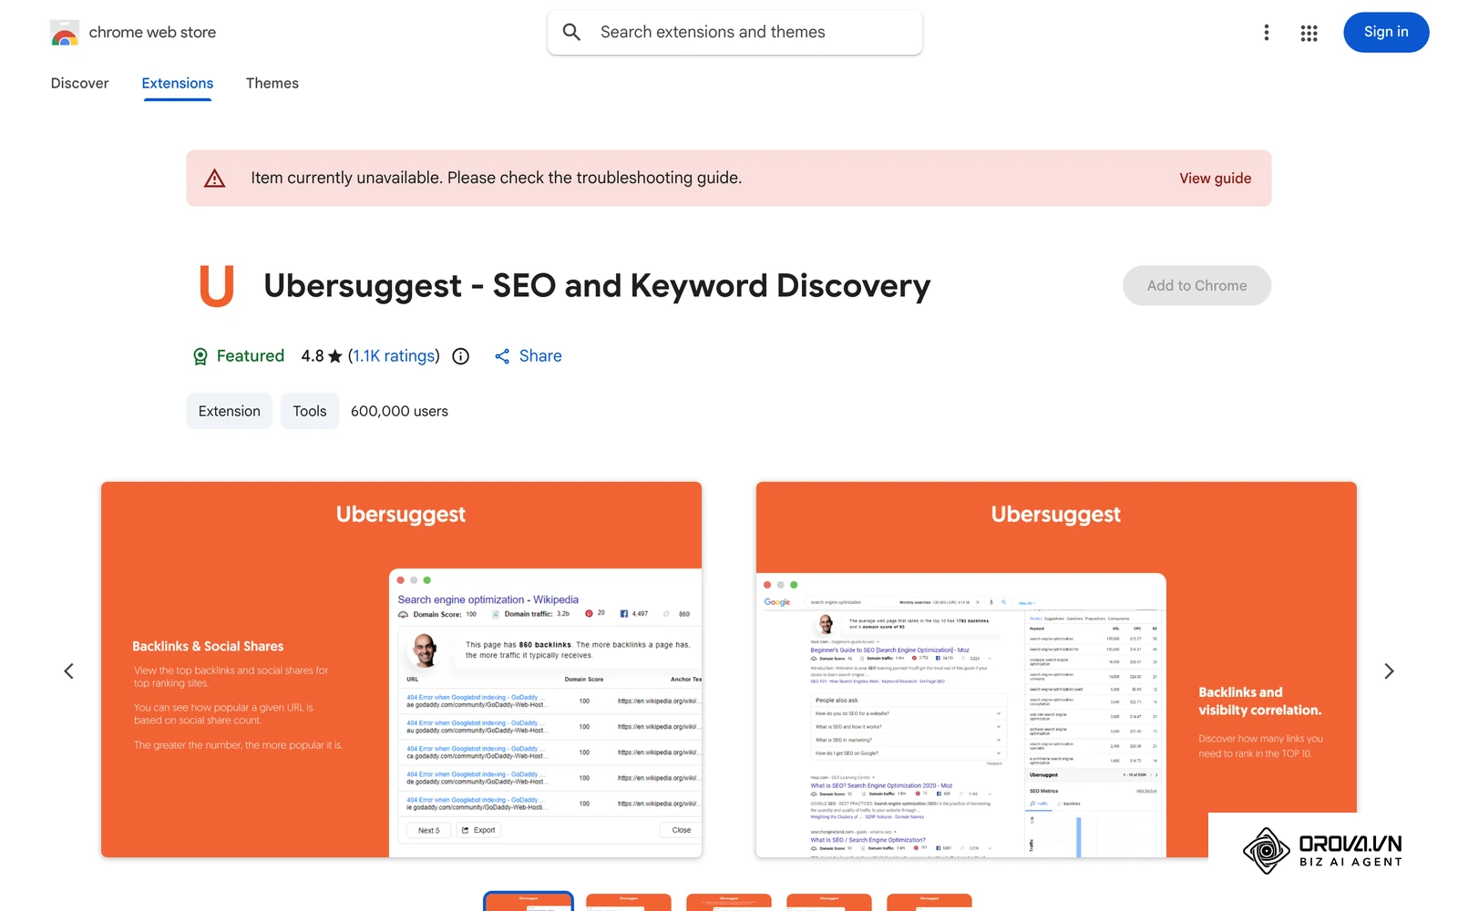Click the "600,000 users" text
This screenshot has width=1458, height=911.
point(399,411)
